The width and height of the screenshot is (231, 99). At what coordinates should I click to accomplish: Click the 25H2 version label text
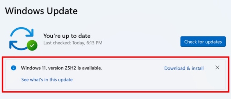coord(78,68)
